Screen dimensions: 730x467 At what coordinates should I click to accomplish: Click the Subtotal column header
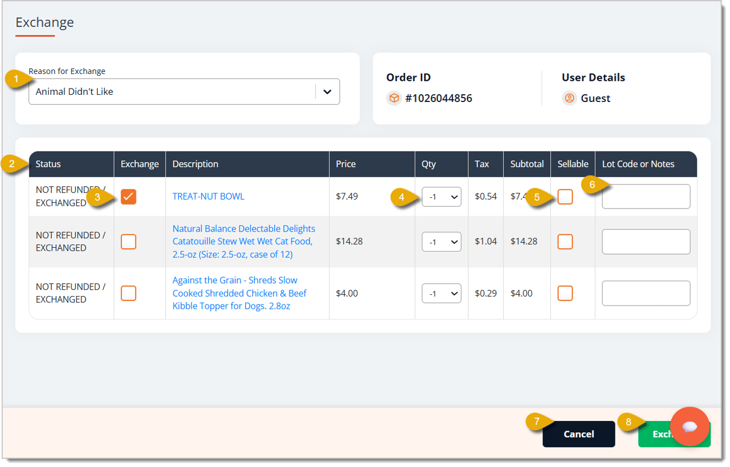[x=527, y=164]
